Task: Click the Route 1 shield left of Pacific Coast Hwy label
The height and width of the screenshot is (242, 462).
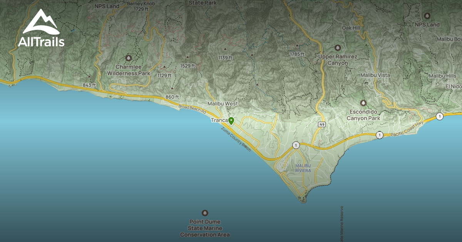Action: point(380,135)
